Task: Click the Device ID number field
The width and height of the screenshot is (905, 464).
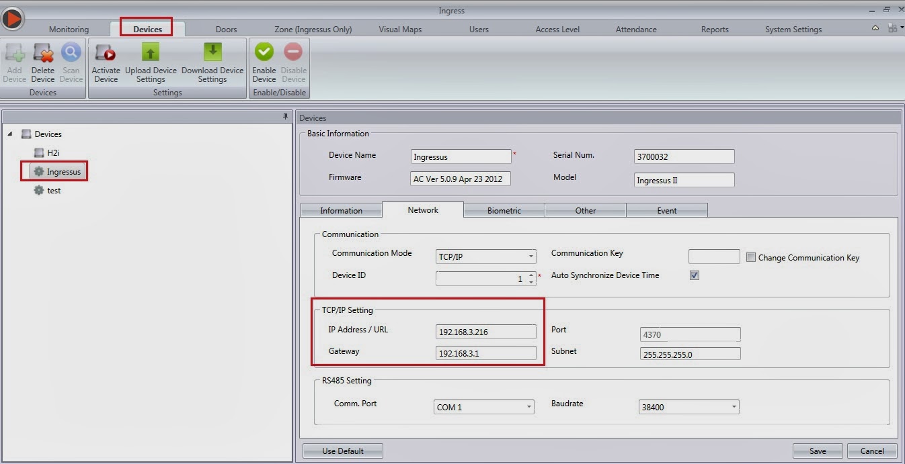Action: click(481, 278)
